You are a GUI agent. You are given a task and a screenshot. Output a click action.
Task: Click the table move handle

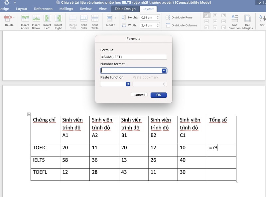click(x=29, y=114)
